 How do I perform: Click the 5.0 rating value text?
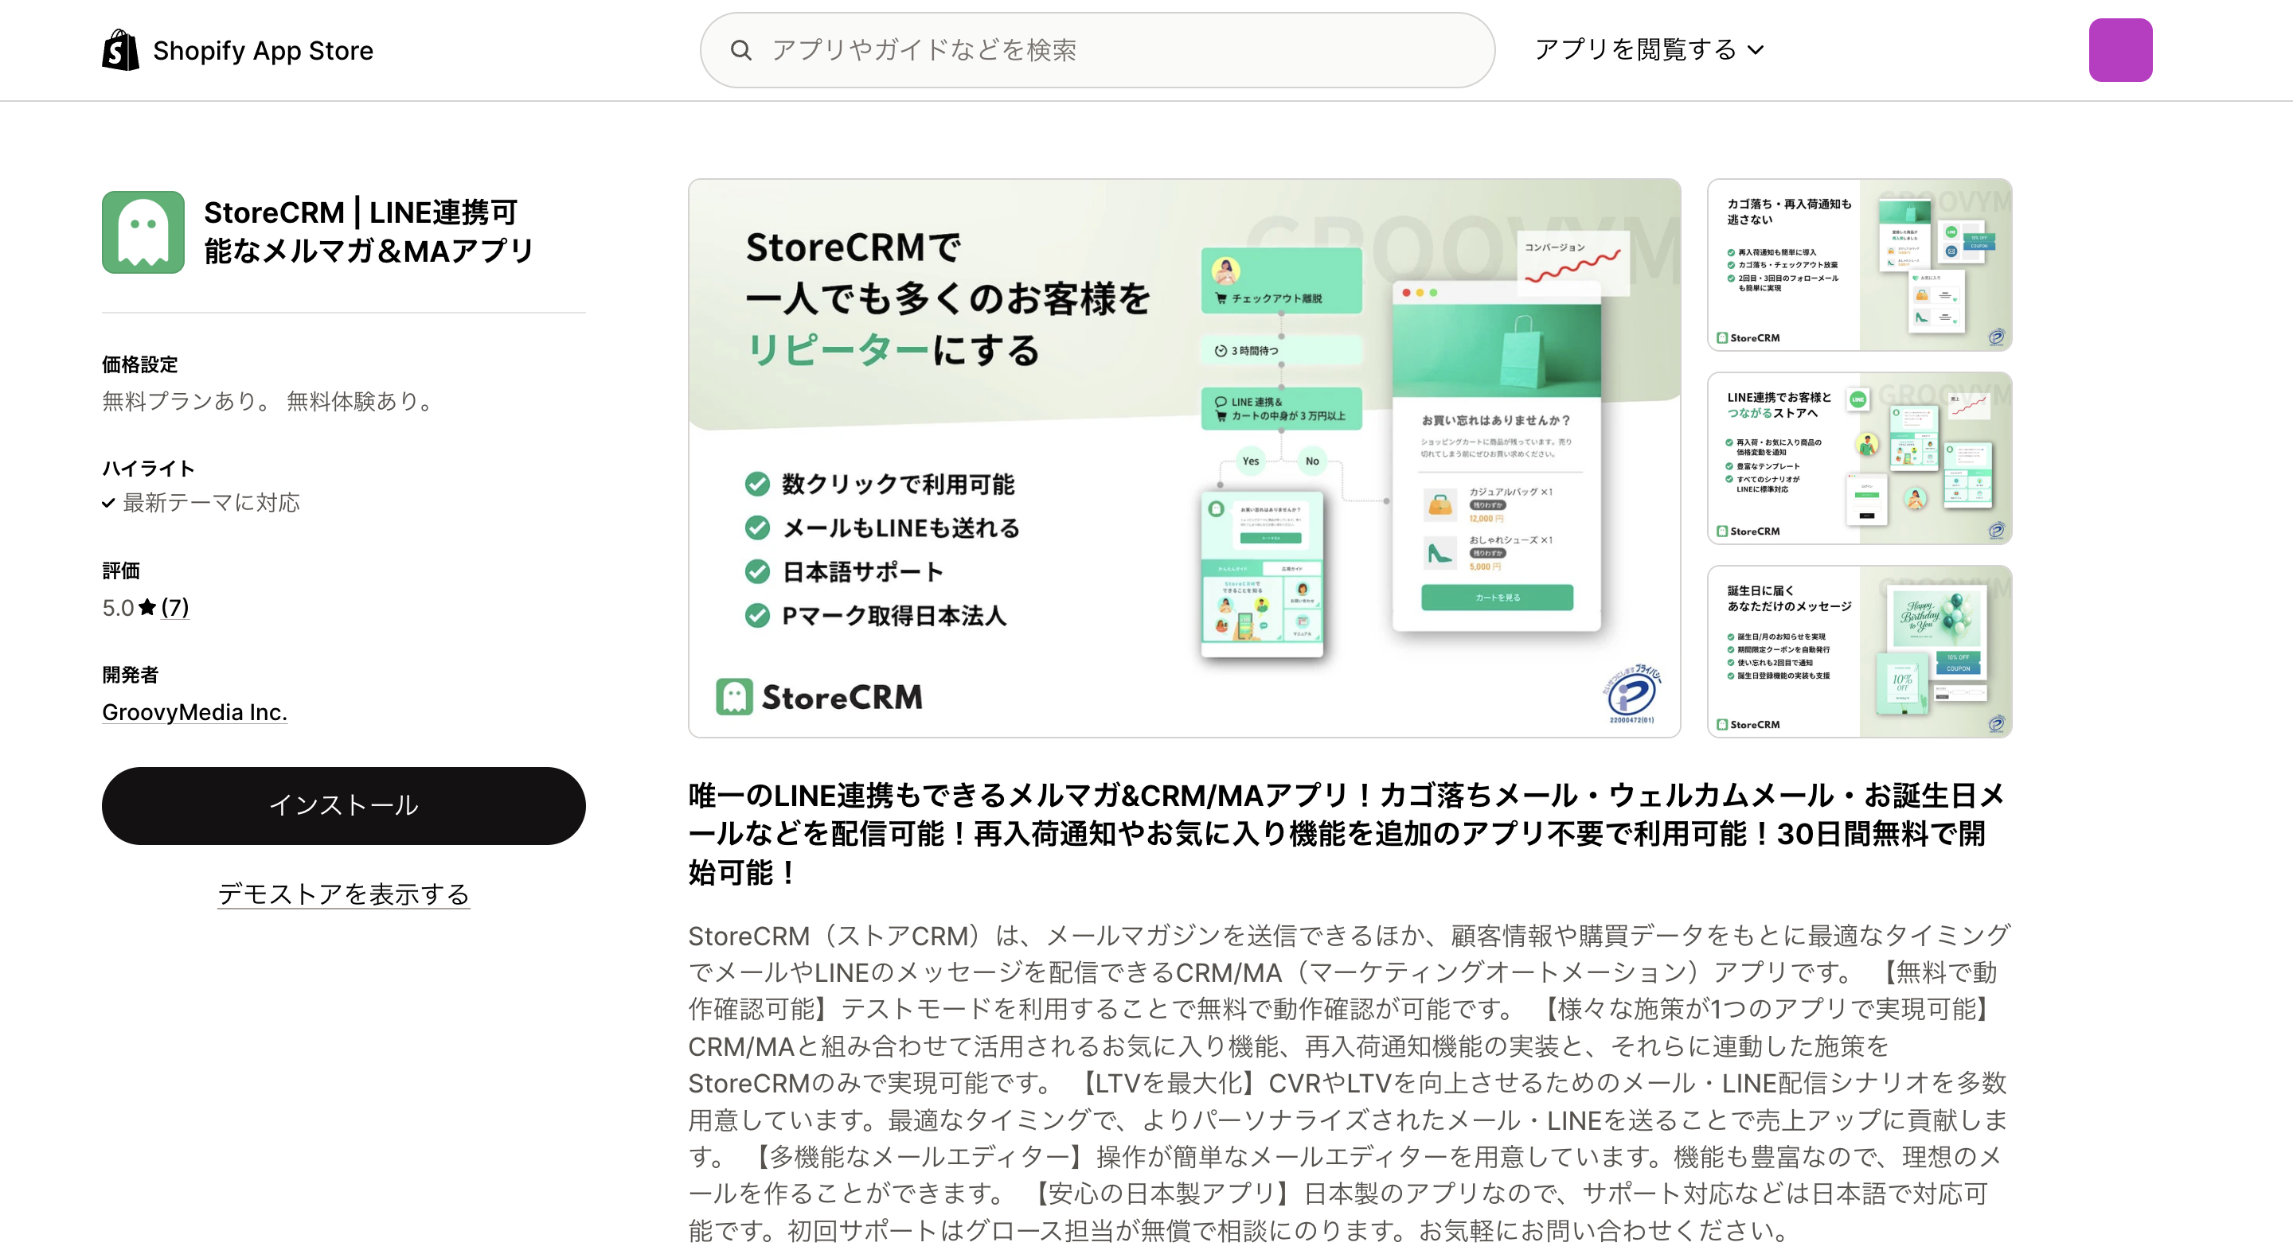tap(118, 607)
